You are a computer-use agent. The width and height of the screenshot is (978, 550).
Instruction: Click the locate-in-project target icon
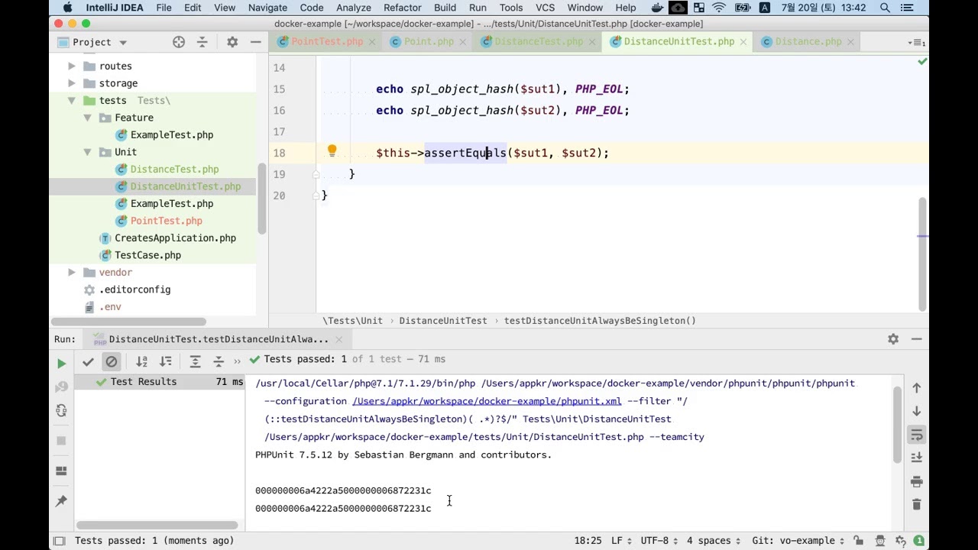(x=179, y=42)
